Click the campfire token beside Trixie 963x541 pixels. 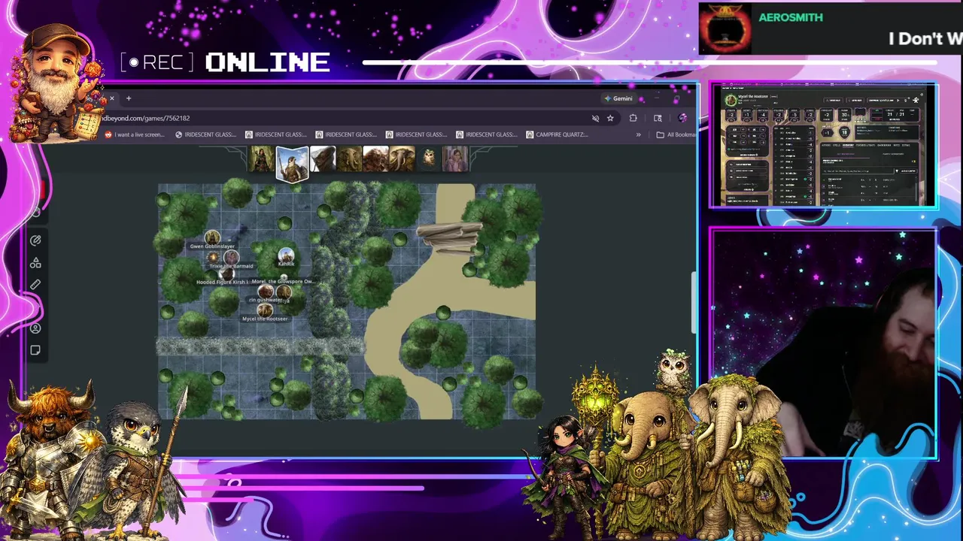pos(213,258)
